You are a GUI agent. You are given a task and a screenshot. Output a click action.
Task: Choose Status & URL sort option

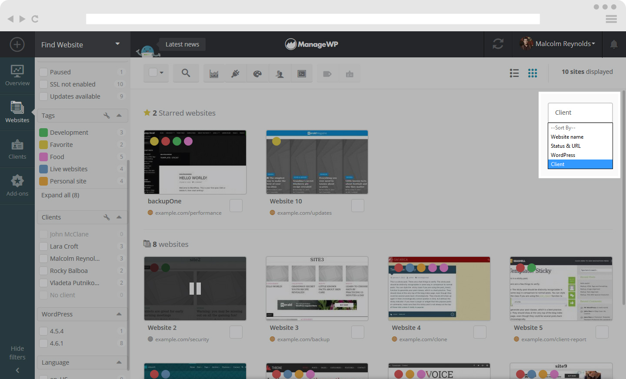click(x=580, y=146)
